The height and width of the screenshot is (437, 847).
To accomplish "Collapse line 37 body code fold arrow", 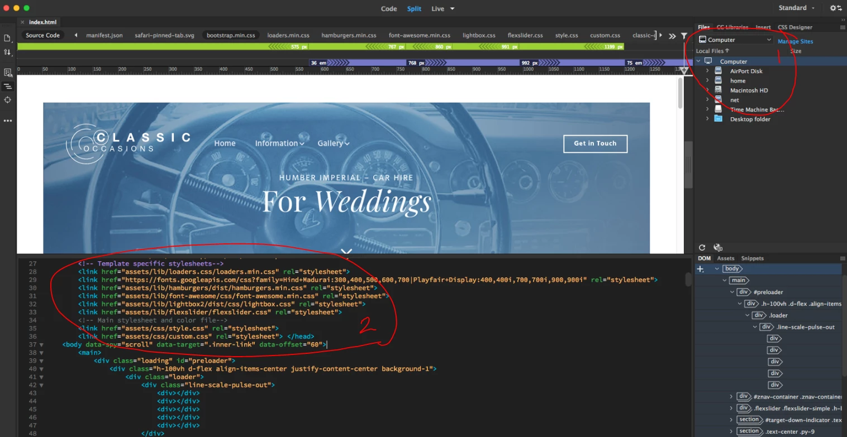I will (42, 345).
